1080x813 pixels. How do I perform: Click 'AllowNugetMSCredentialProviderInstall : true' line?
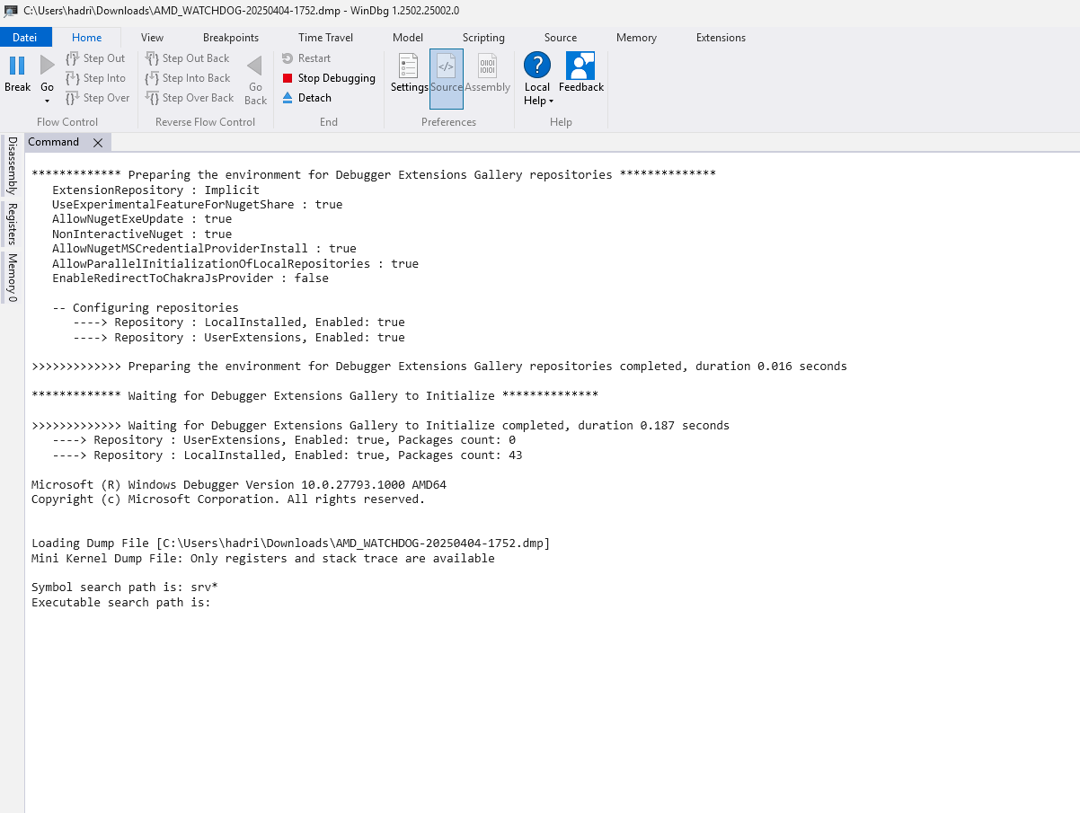coord(204,249)
